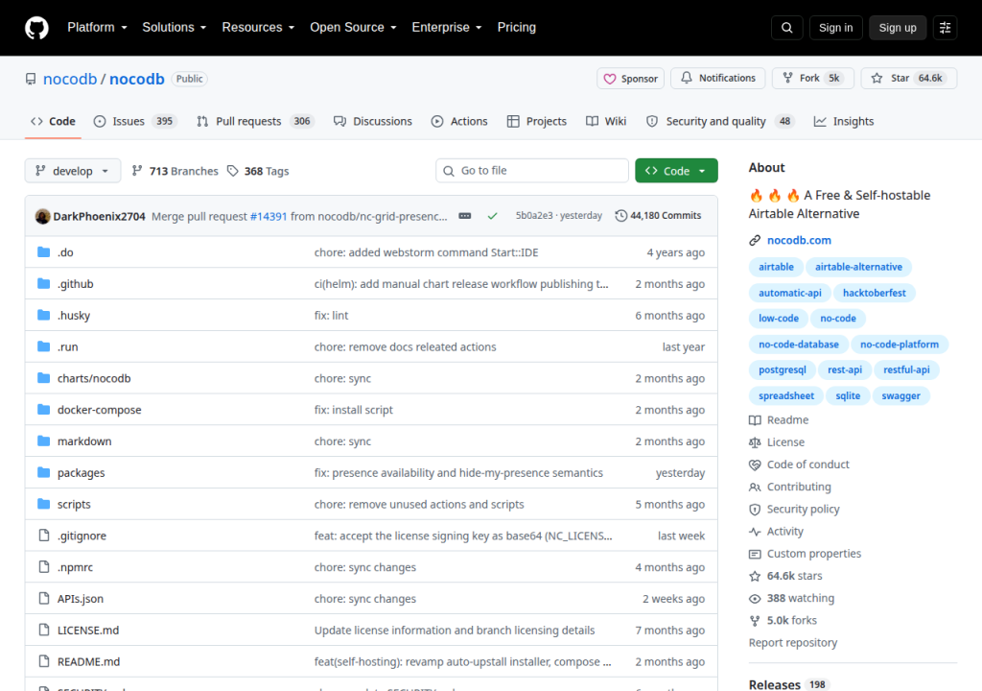Expand the Enterprise menu
This screenshot has width=982, height=691.
pos(447,28)
